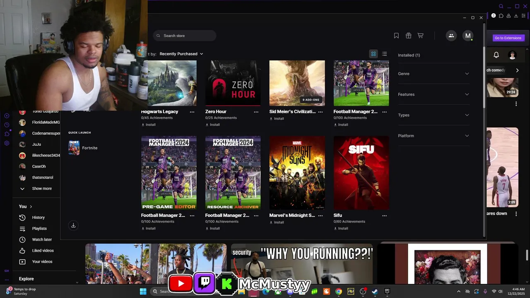Open JuJu subscription channel
Image resolution: width=530 pixels, height=298 pixels.
[36, 144]
